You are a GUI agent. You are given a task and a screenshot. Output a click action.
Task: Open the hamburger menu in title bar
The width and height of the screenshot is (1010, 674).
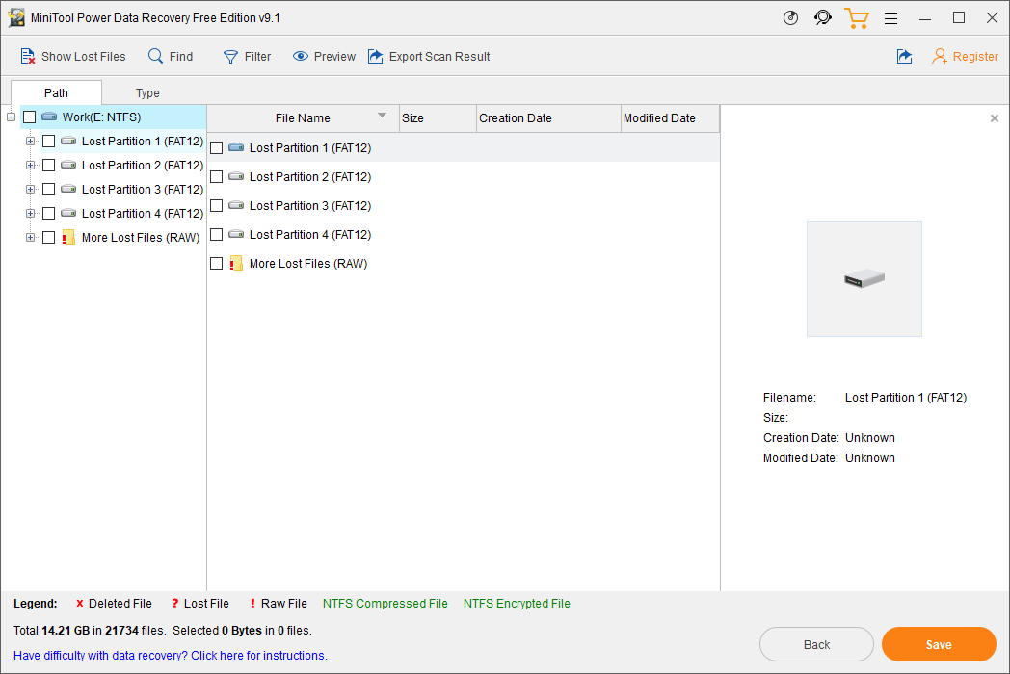890,18
